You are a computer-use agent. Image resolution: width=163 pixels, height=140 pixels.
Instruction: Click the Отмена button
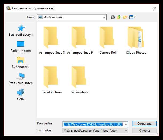pos(145,131)
